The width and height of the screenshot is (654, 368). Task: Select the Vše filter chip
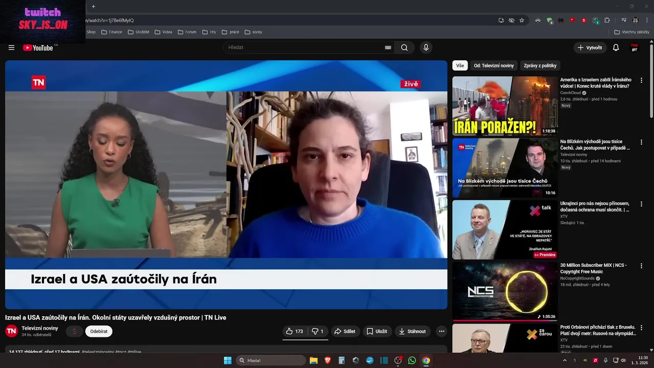tap(460, 65)
